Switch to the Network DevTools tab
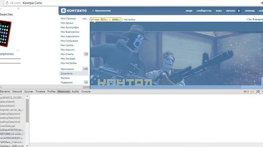 [x=17, y=91]
